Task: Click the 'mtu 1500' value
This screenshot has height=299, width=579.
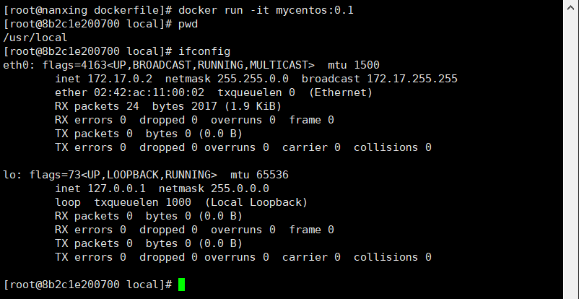Action: coord(354,65)
